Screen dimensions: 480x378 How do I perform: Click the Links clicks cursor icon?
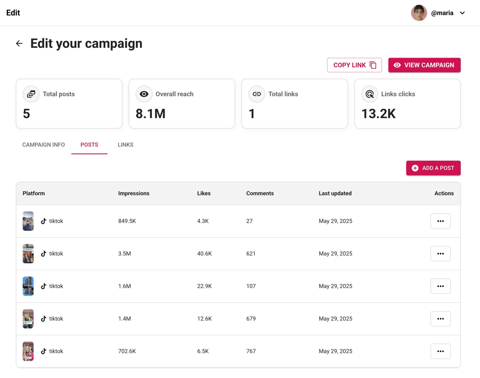[369, 94]
